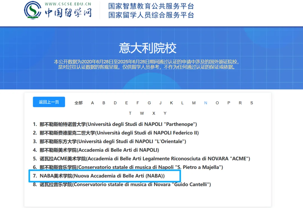Screen dimensions: 303x208
Task: Filter institutions by letter F
Action: 138,103
